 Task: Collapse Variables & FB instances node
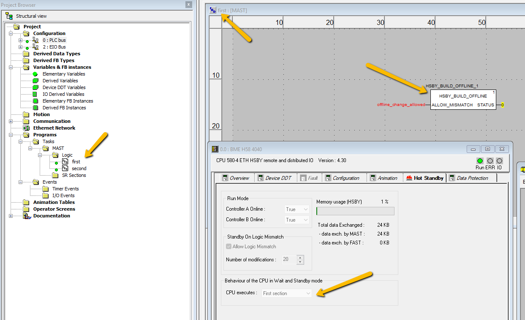click(x=11, y=67)
